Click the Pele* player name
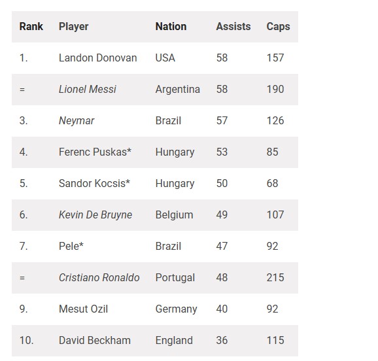Image resolution: width=378 pixels, height=361 pixels. coord(71,246)
